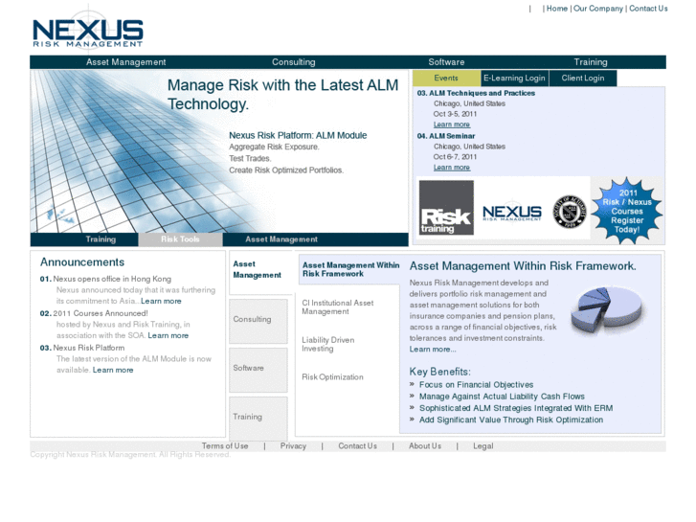Switch banner to Asset Management tab

click(x=281, y=239)
